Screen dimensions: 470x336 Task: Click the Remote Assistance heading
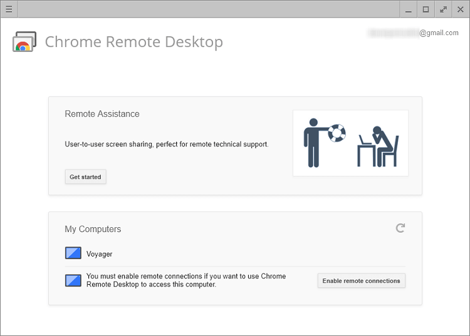coord(102,114)
